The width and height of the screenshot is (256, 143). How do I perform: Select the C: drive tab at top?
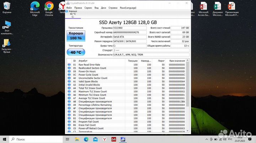73,14
